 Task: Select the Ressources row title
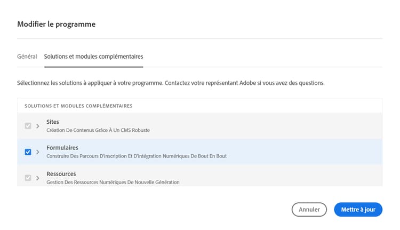(61, 173)
